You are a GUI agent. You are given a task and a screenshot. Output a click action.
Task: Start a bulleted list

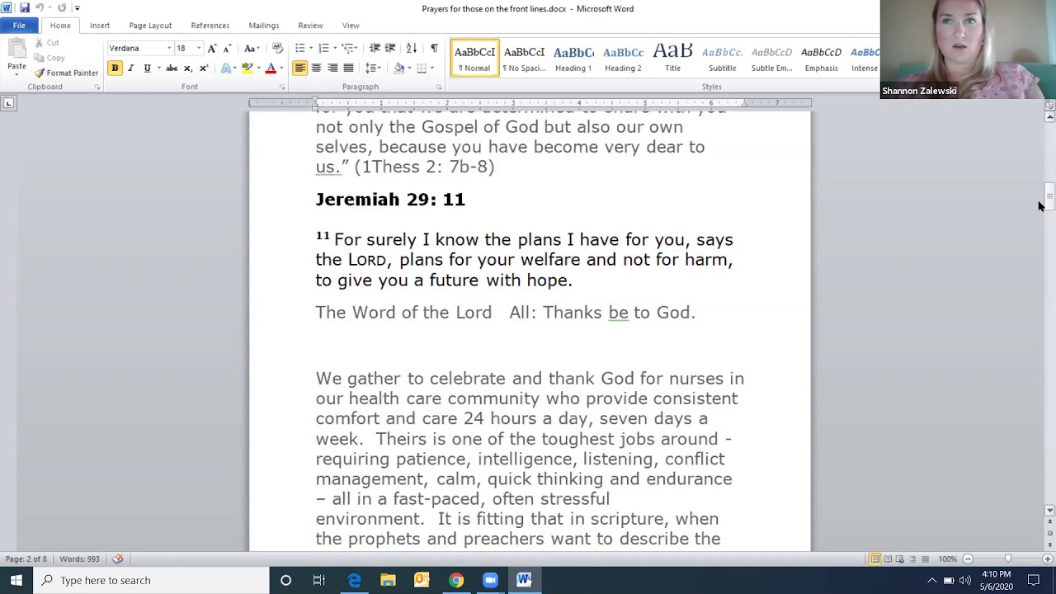pyautogui.click(x=300, y=48)
